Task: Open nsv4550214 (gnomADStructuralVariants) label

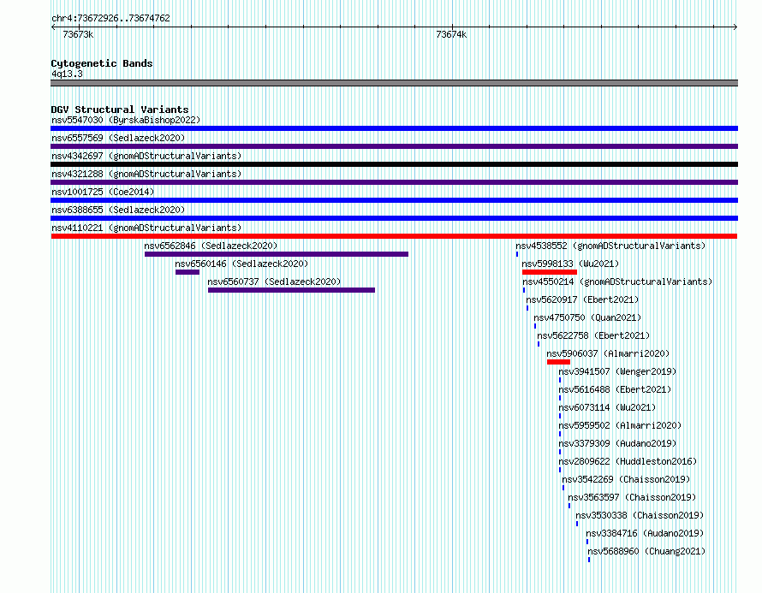Action: 617,282
